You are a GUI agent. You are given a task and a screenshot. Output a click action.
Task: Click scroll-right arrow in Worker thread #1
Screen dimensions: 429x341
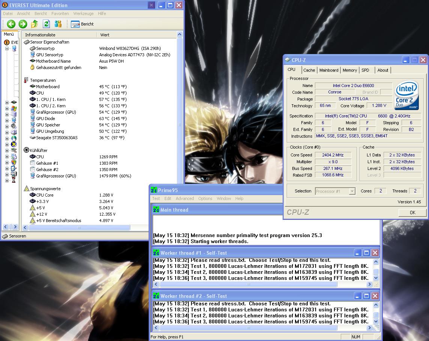tap(369, 284)
